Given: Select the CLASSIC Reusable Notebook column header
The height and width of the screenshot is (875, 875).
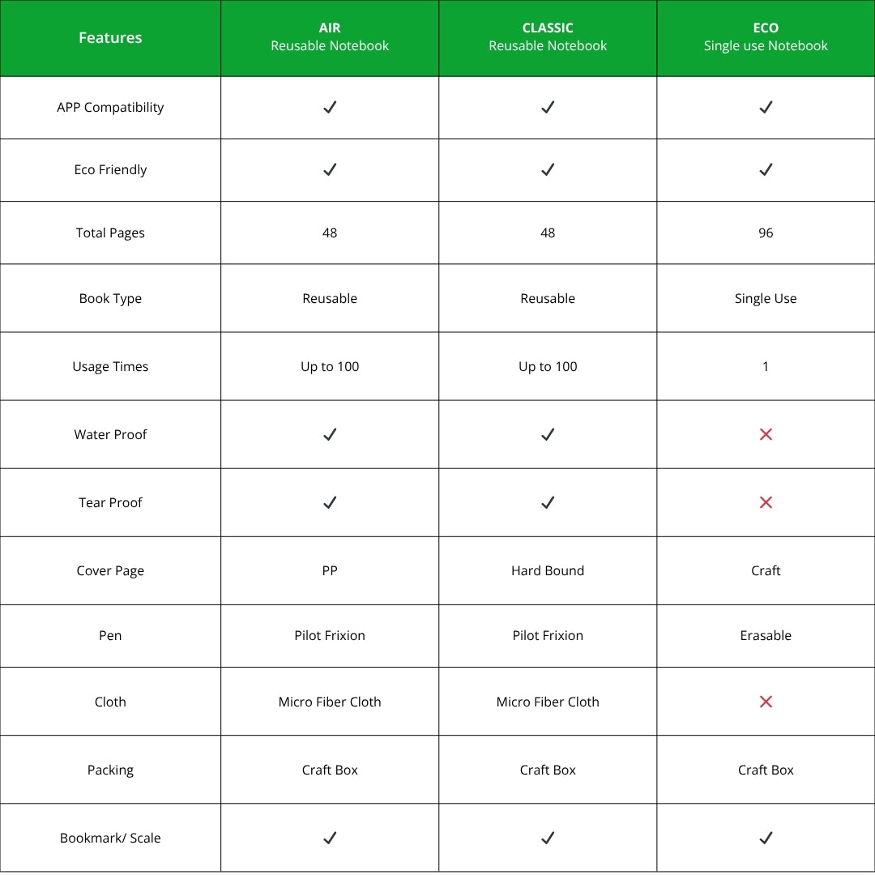Looking at the screenshot, I should click(x=548, y=37).
